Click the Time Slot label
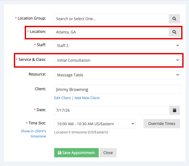This screenshot has width=189, height=166. pos(37,123)
